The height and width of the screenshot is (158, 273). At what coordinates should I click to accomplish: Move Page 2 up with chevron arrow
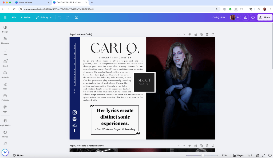pos(178,146)
